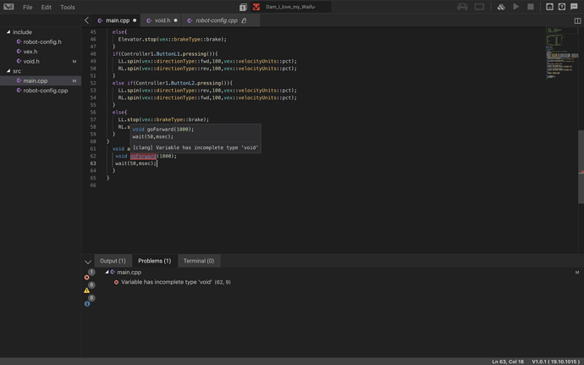This screenshot has height=365, width=584.
Task: Click the unsaved dot on void.h tab
Action: [x=175, y=20]
